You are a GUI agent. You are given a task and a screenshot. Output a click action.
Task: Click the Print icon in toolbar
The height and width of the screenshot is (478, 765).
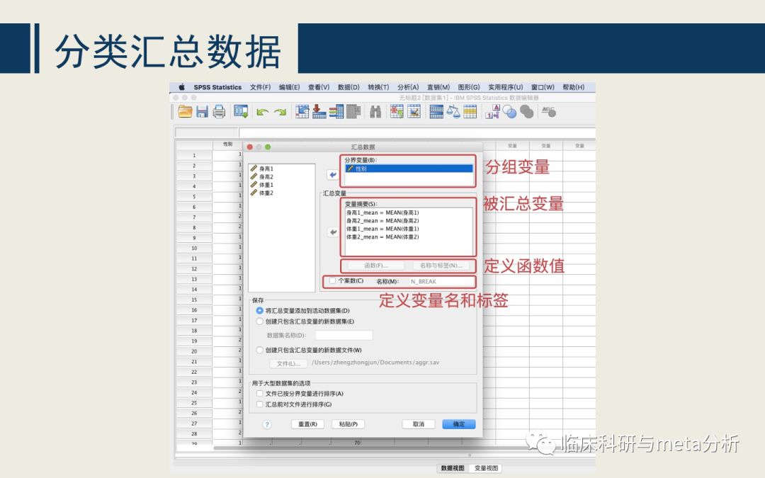tap(219, 112)
